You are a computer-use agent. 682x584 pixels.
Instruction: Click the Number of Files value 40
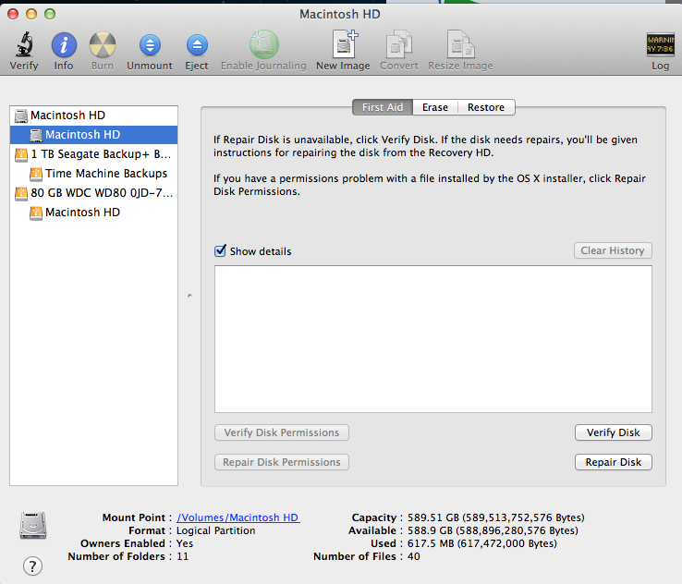(x=414, y=556)
